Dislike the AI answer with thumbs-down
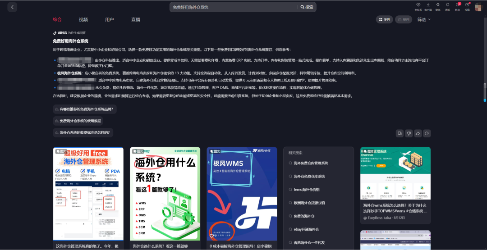487x250 pixels. tap(409, 133)
